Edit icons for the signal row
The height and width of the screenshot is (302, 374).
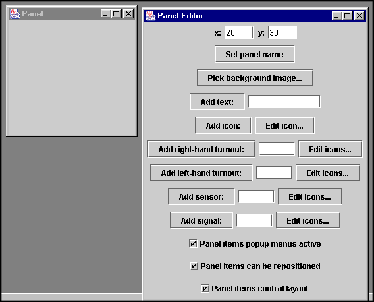[x=307, y=220]
